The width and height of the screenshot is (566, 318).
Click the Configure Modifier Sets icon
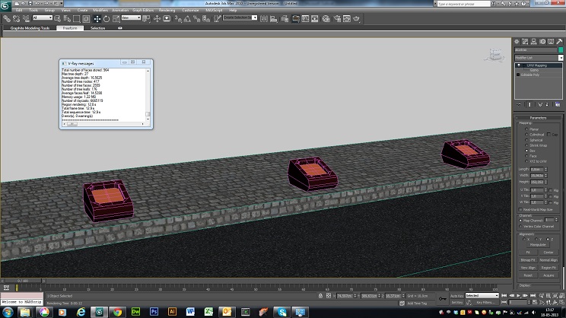[x=558, y=104]
